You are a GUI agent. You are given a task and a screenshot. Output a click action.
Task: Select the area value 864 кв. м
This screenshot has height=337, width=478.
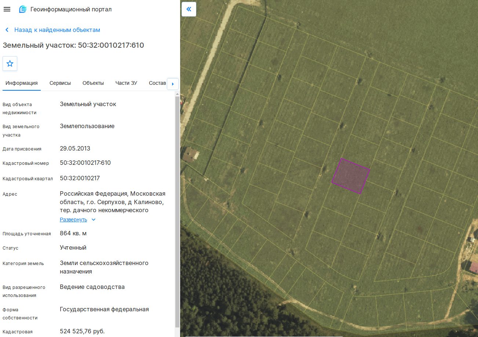[73, 233]
